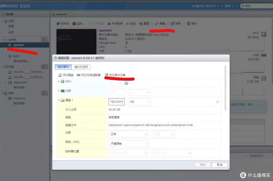Screen dimensions: 273x181
Task: Collapse the 网络 network tree node
Action: pos(3,93)
